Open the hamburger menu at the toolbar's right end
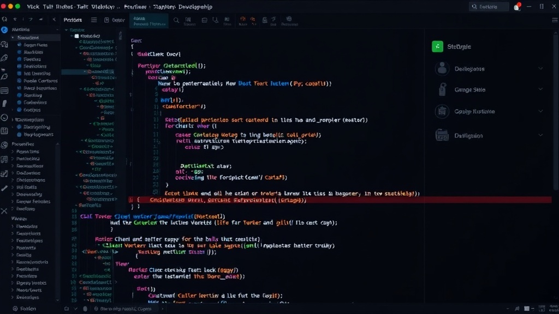The height and width of the screenshot is (314, 559). [x=555, y=20]
